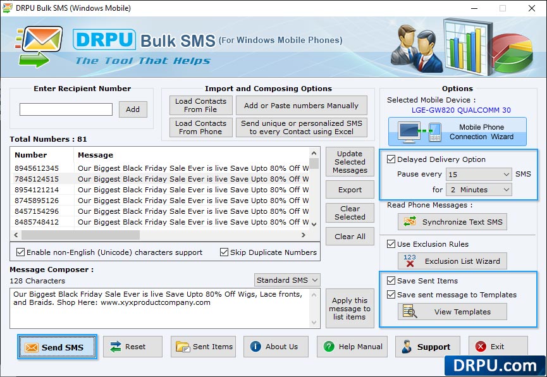Click the horizontal scrollbar thumb in list
Screen dimensions: 547x377
[80, 235]
